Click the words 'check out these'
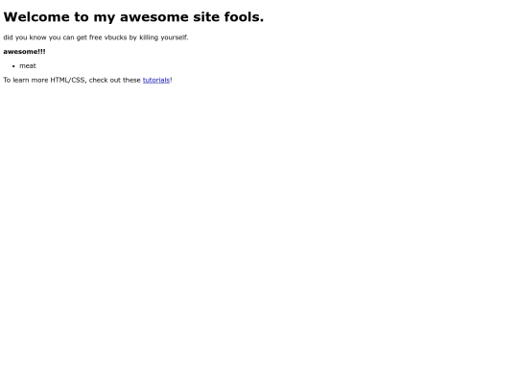 115,80
